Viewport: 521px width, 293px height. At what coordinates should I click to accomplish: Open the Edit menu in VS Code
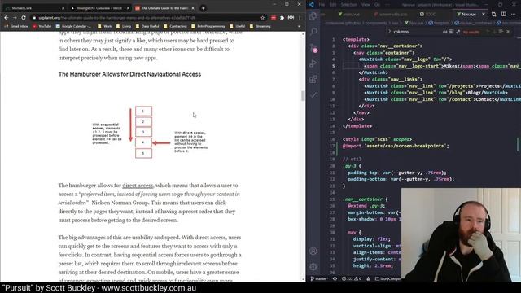[x=333, y=5]
